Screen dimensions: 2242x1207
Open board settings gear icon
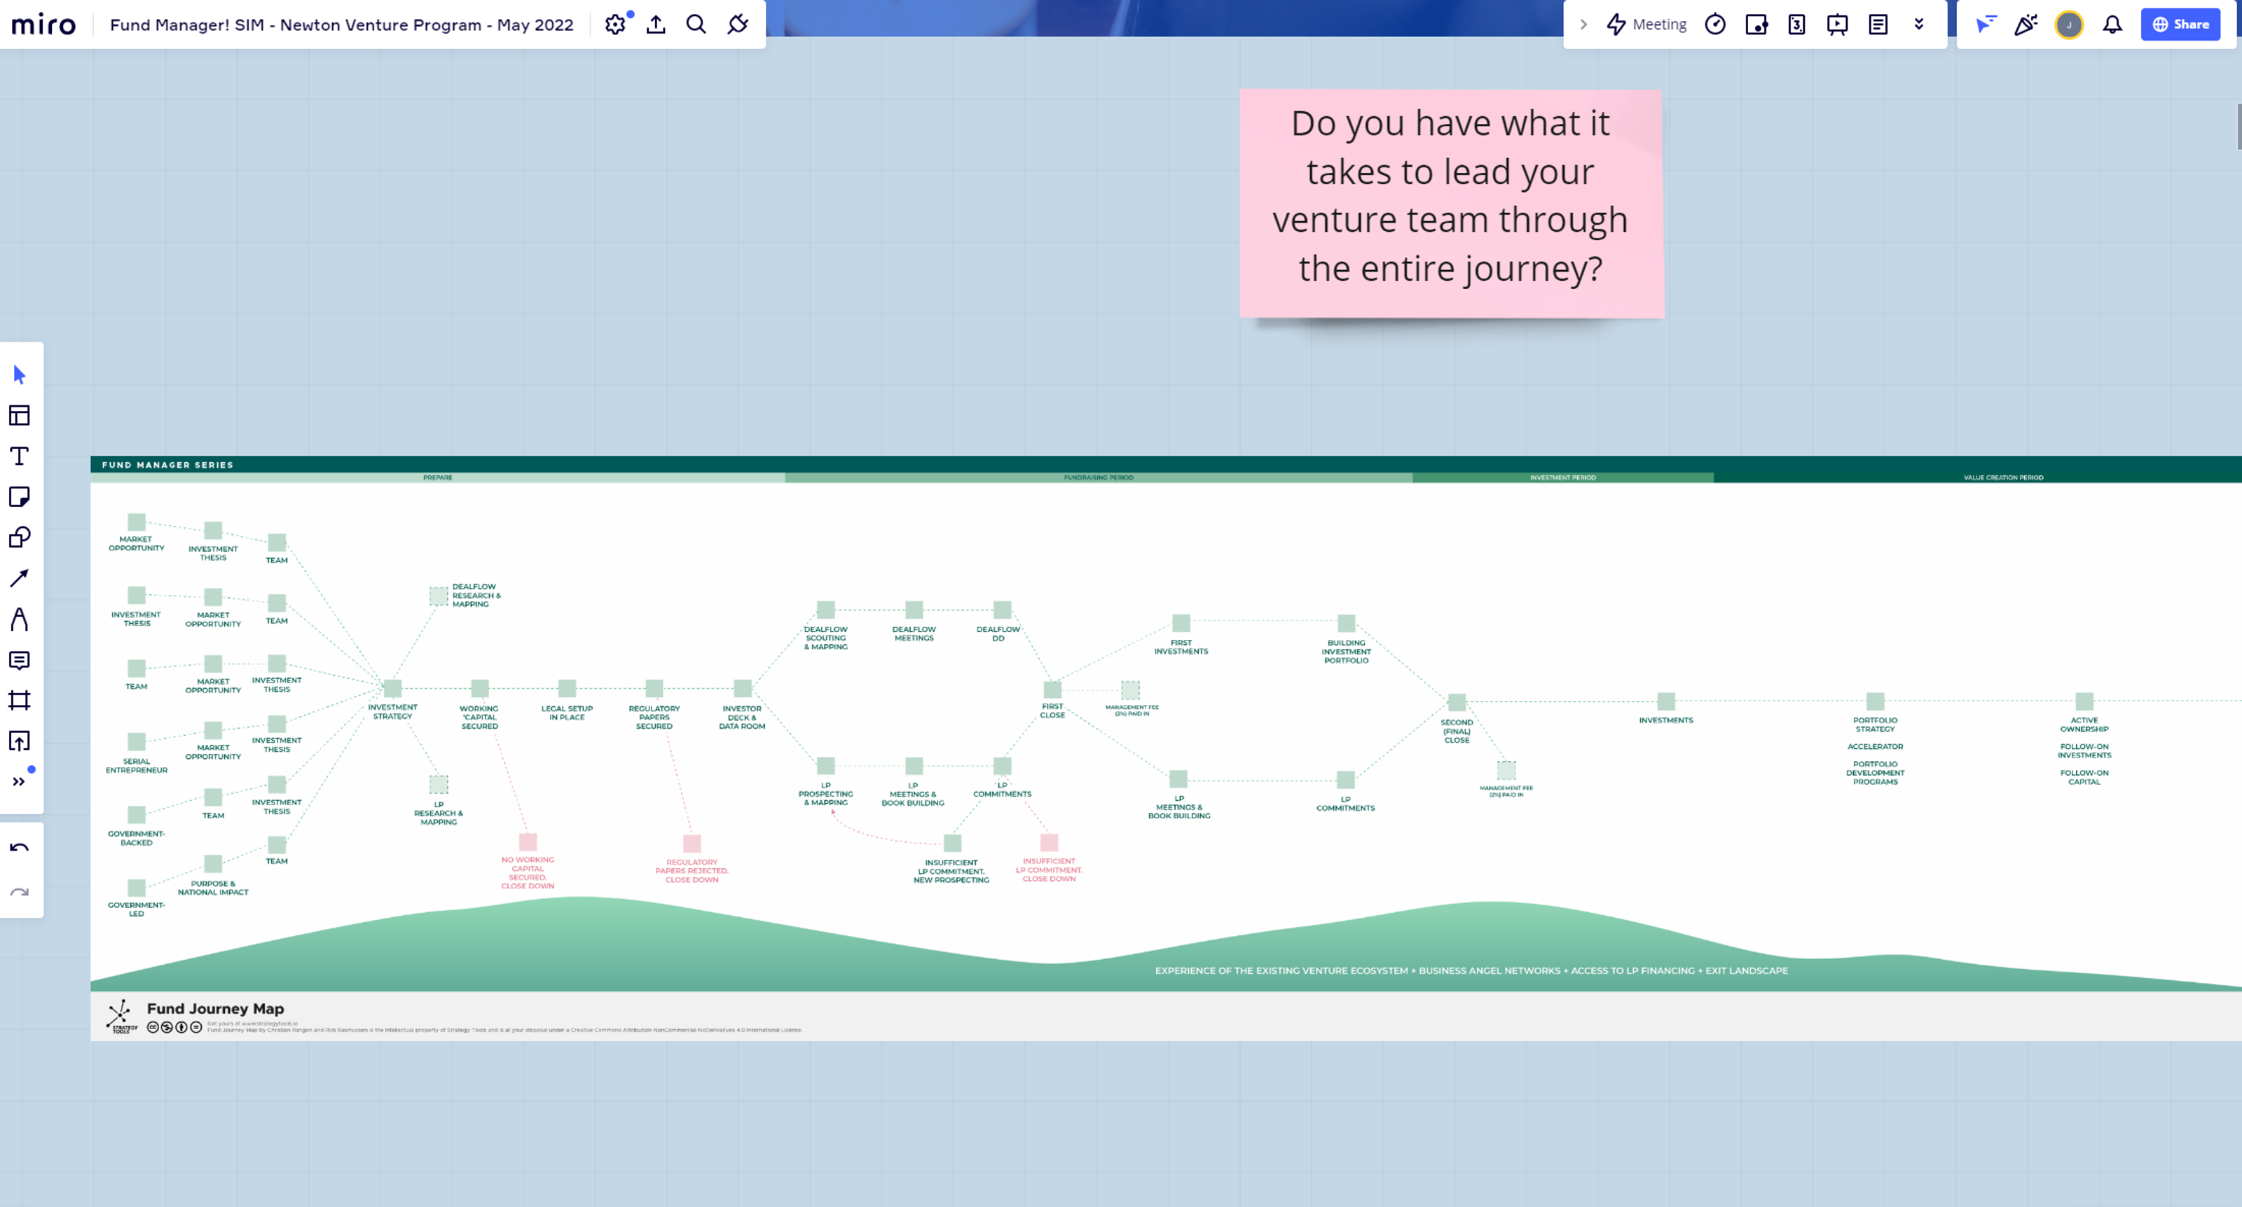615,25
